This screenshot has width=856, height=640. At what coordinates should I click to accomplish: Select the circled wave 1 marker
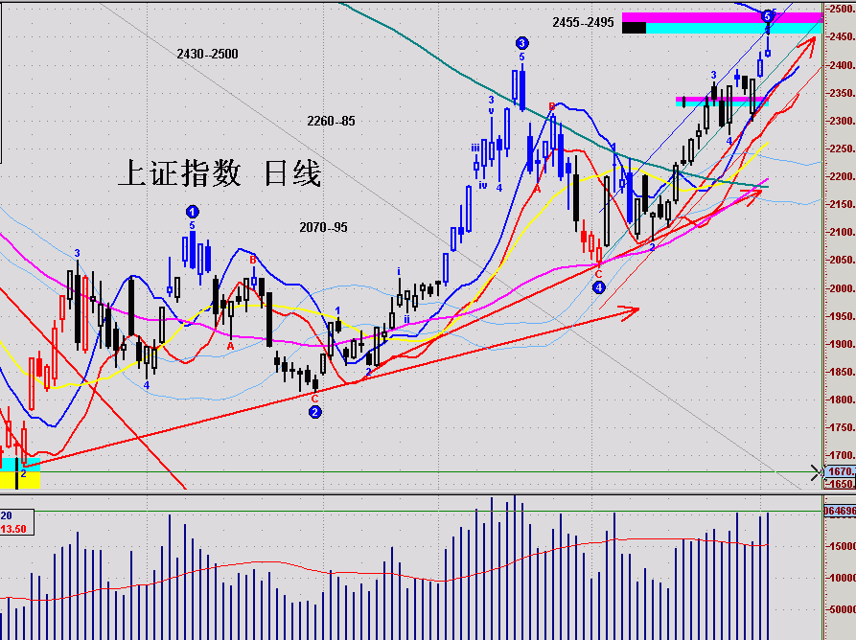tap(192, 212)
